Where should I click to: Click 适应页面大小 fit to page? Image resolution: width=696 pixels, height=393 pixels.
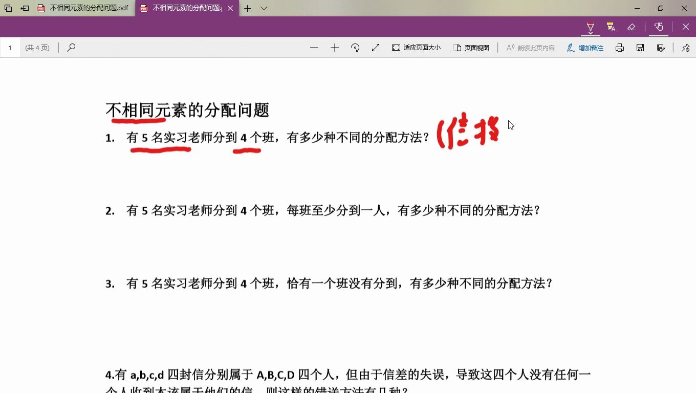(x=416, y=48)
